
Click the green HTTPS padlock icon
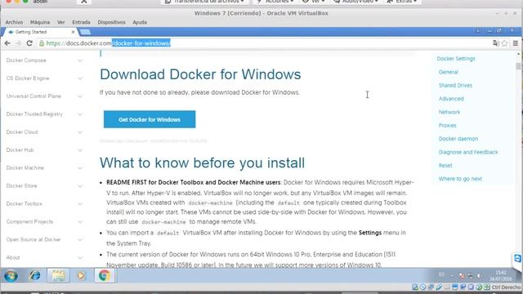[x=42, y=43]
